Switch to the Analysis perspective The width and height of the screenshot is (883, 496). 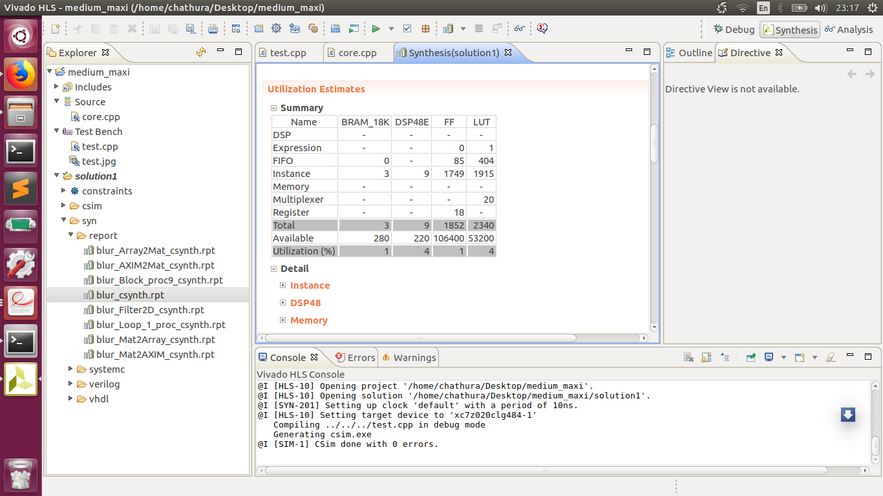849,30
